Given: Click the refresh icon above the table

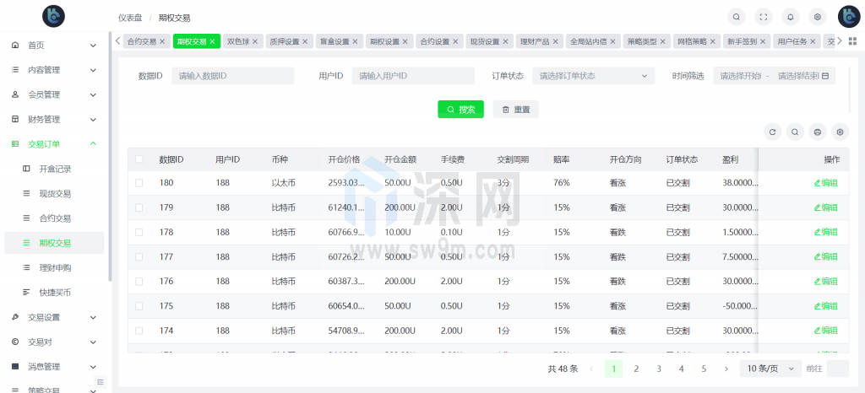Looking at the screenshot, I should 772,132.
